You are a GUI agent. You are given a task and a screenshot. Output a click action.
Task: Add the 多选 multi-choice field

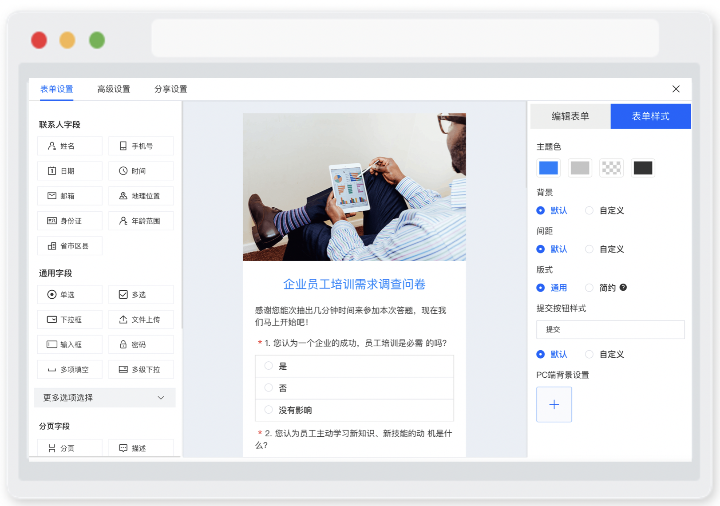point(141,295)
